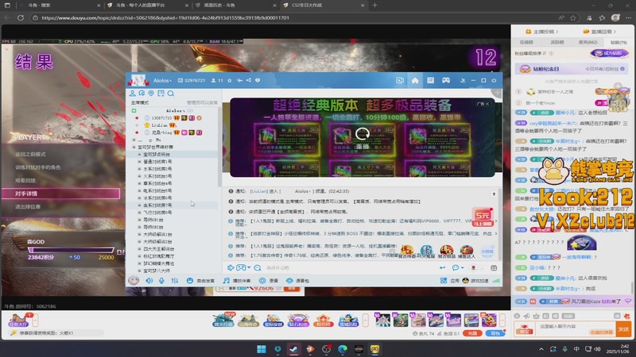The image size is (636, 357).
Task: Click the 录音 record icon
Action: point(262,281)
